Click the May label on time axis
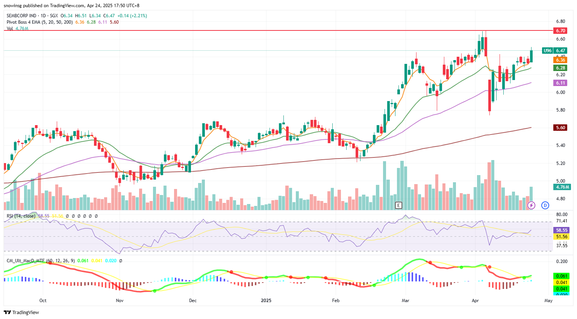Screen dimensions: 577x319 (x=548, y=301)
